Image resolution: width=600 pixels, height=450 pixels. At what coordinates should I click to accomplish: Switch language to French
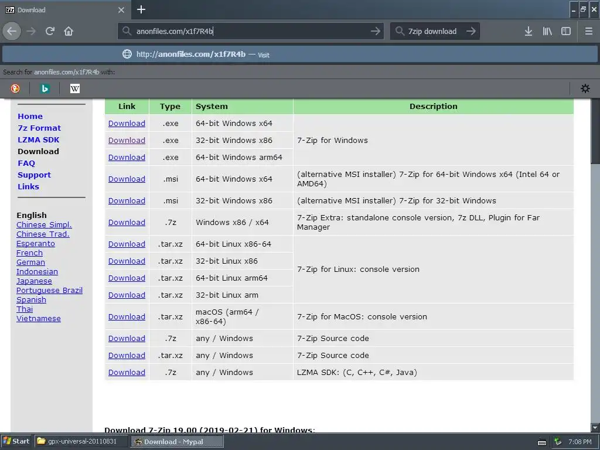[29, 253]
